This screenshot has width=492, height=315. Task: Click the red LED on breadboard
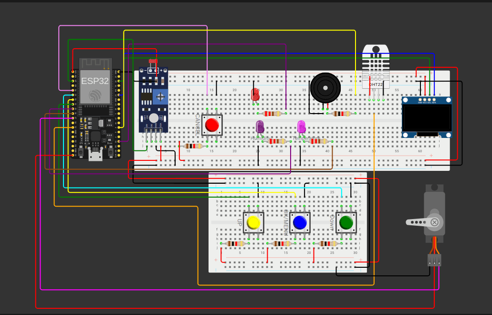pyautogui.click(x=255, y=94)
